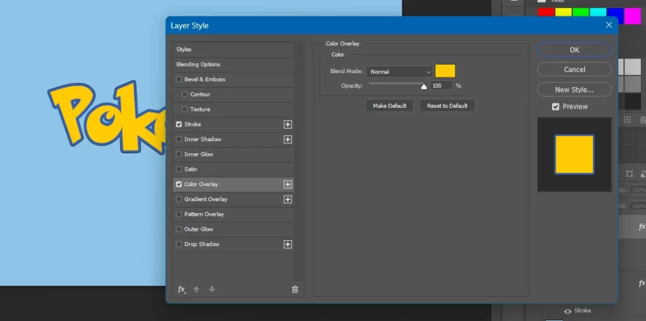
Task: Click the plus icon next to Stroke
Action: pyautogui.click(x=288, y=124)
